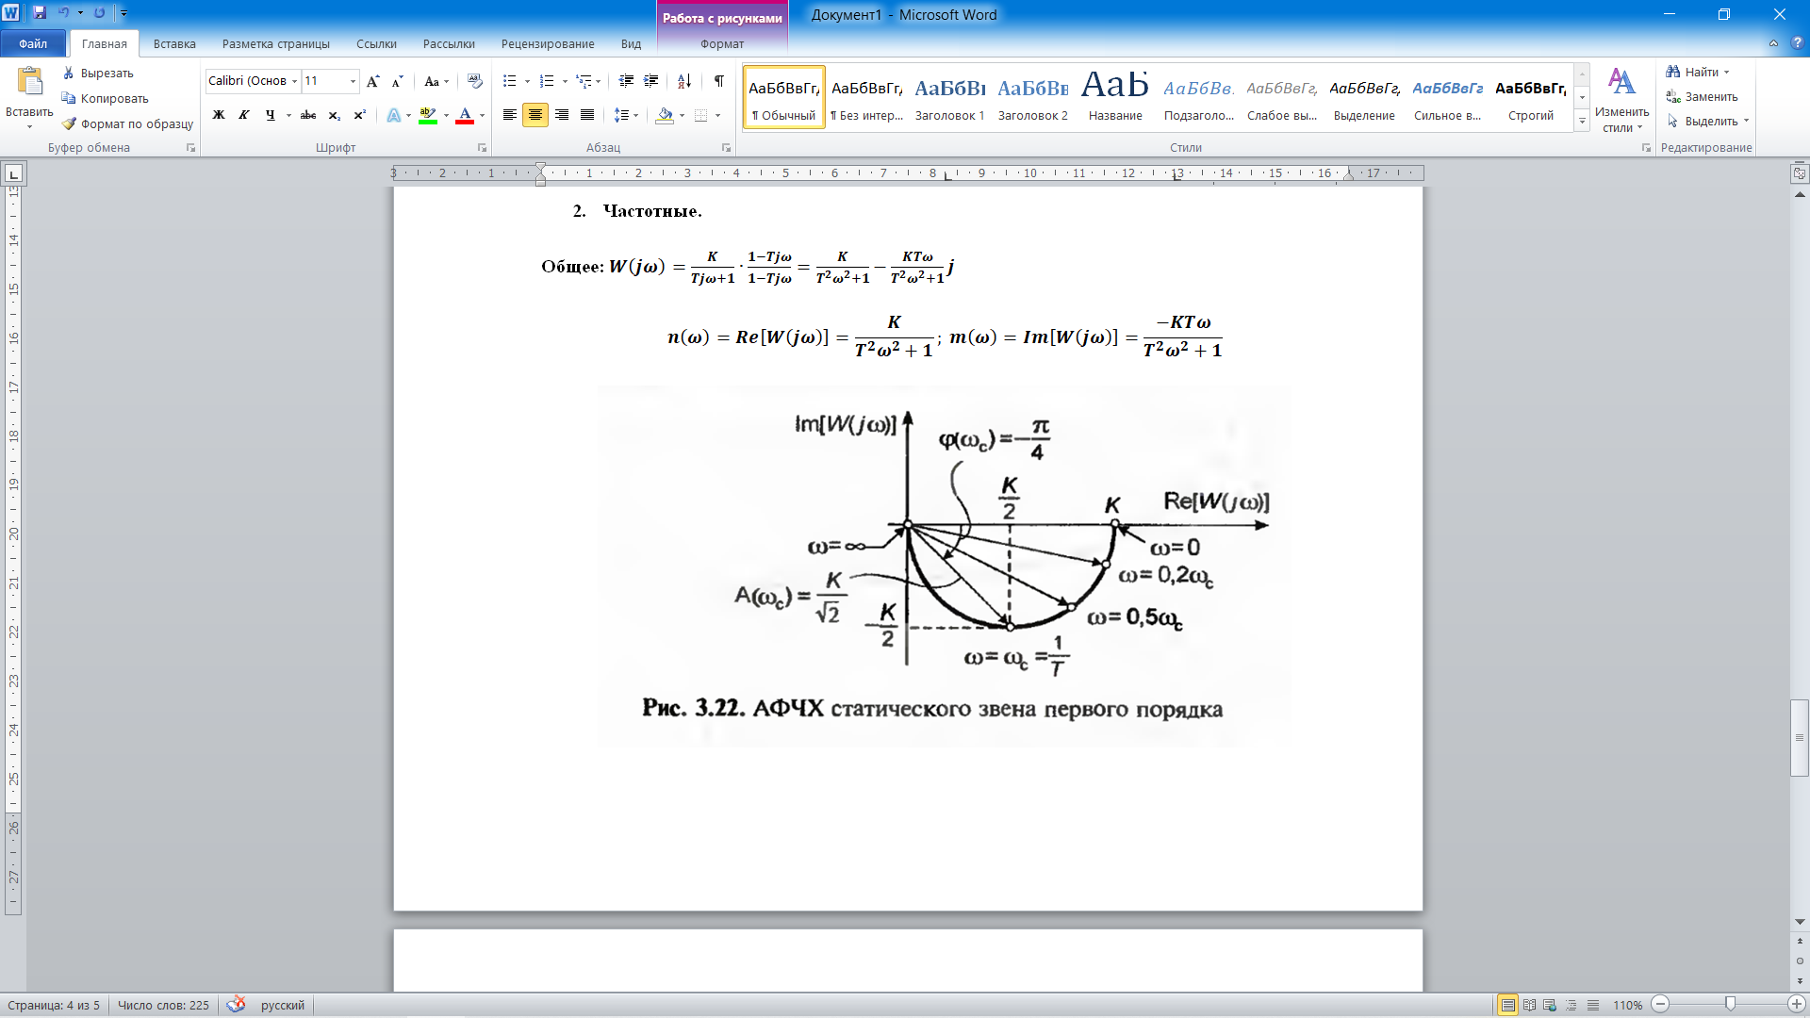1810x1018 pixels.
Task: Click the Copy (Копировать) icon
Action: click(x=69, y=98)
